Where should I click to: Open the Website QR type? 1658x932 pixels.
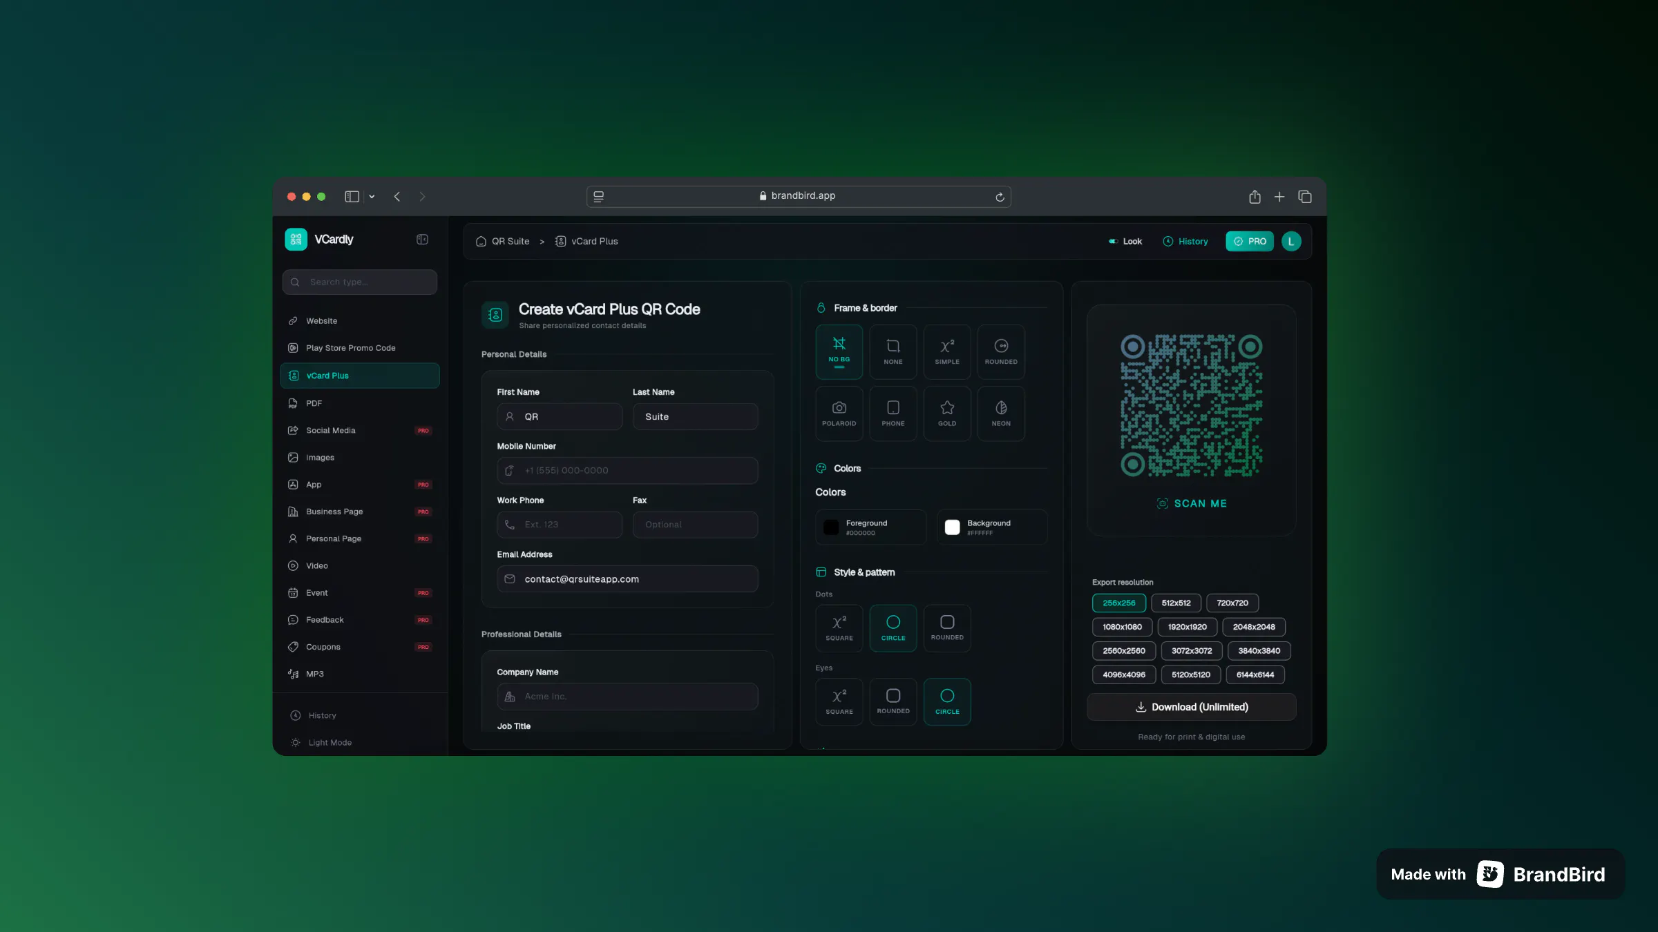(x=360, y=321)
